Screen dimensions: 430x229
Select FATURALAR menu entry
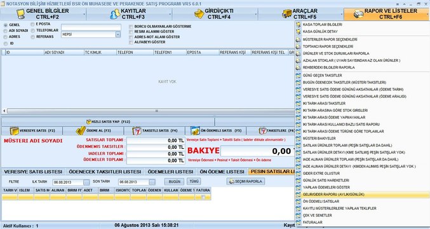(x=362, y=223)
